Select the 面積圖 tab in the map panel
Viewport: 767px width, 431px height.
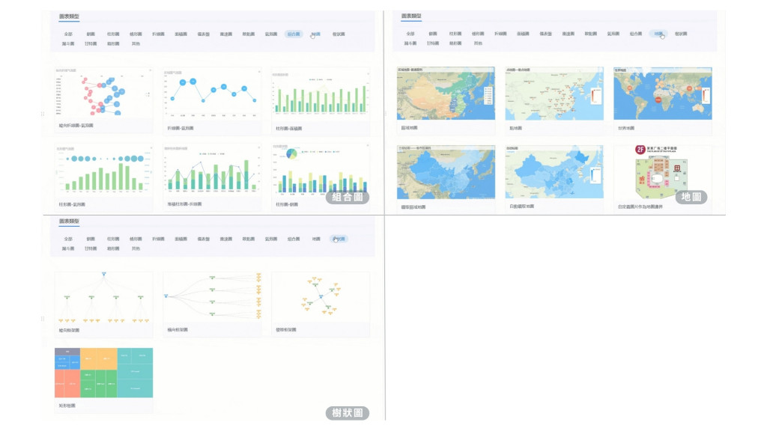pos(523,34)
